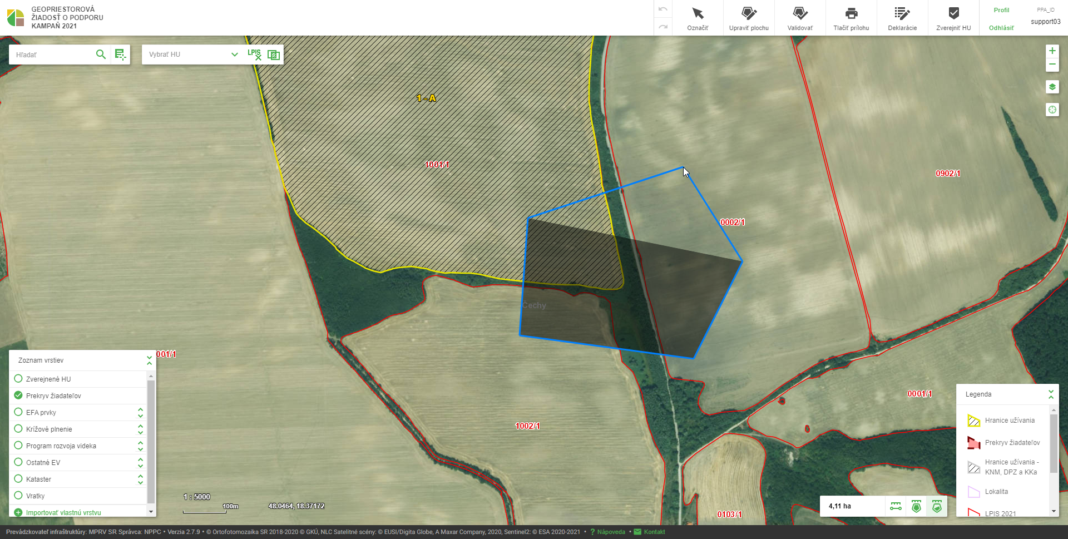This screenshot has width=1068, height=539.
Task: Uncheck the Prekryv žiadateľov layer
Action: (18, 395)
